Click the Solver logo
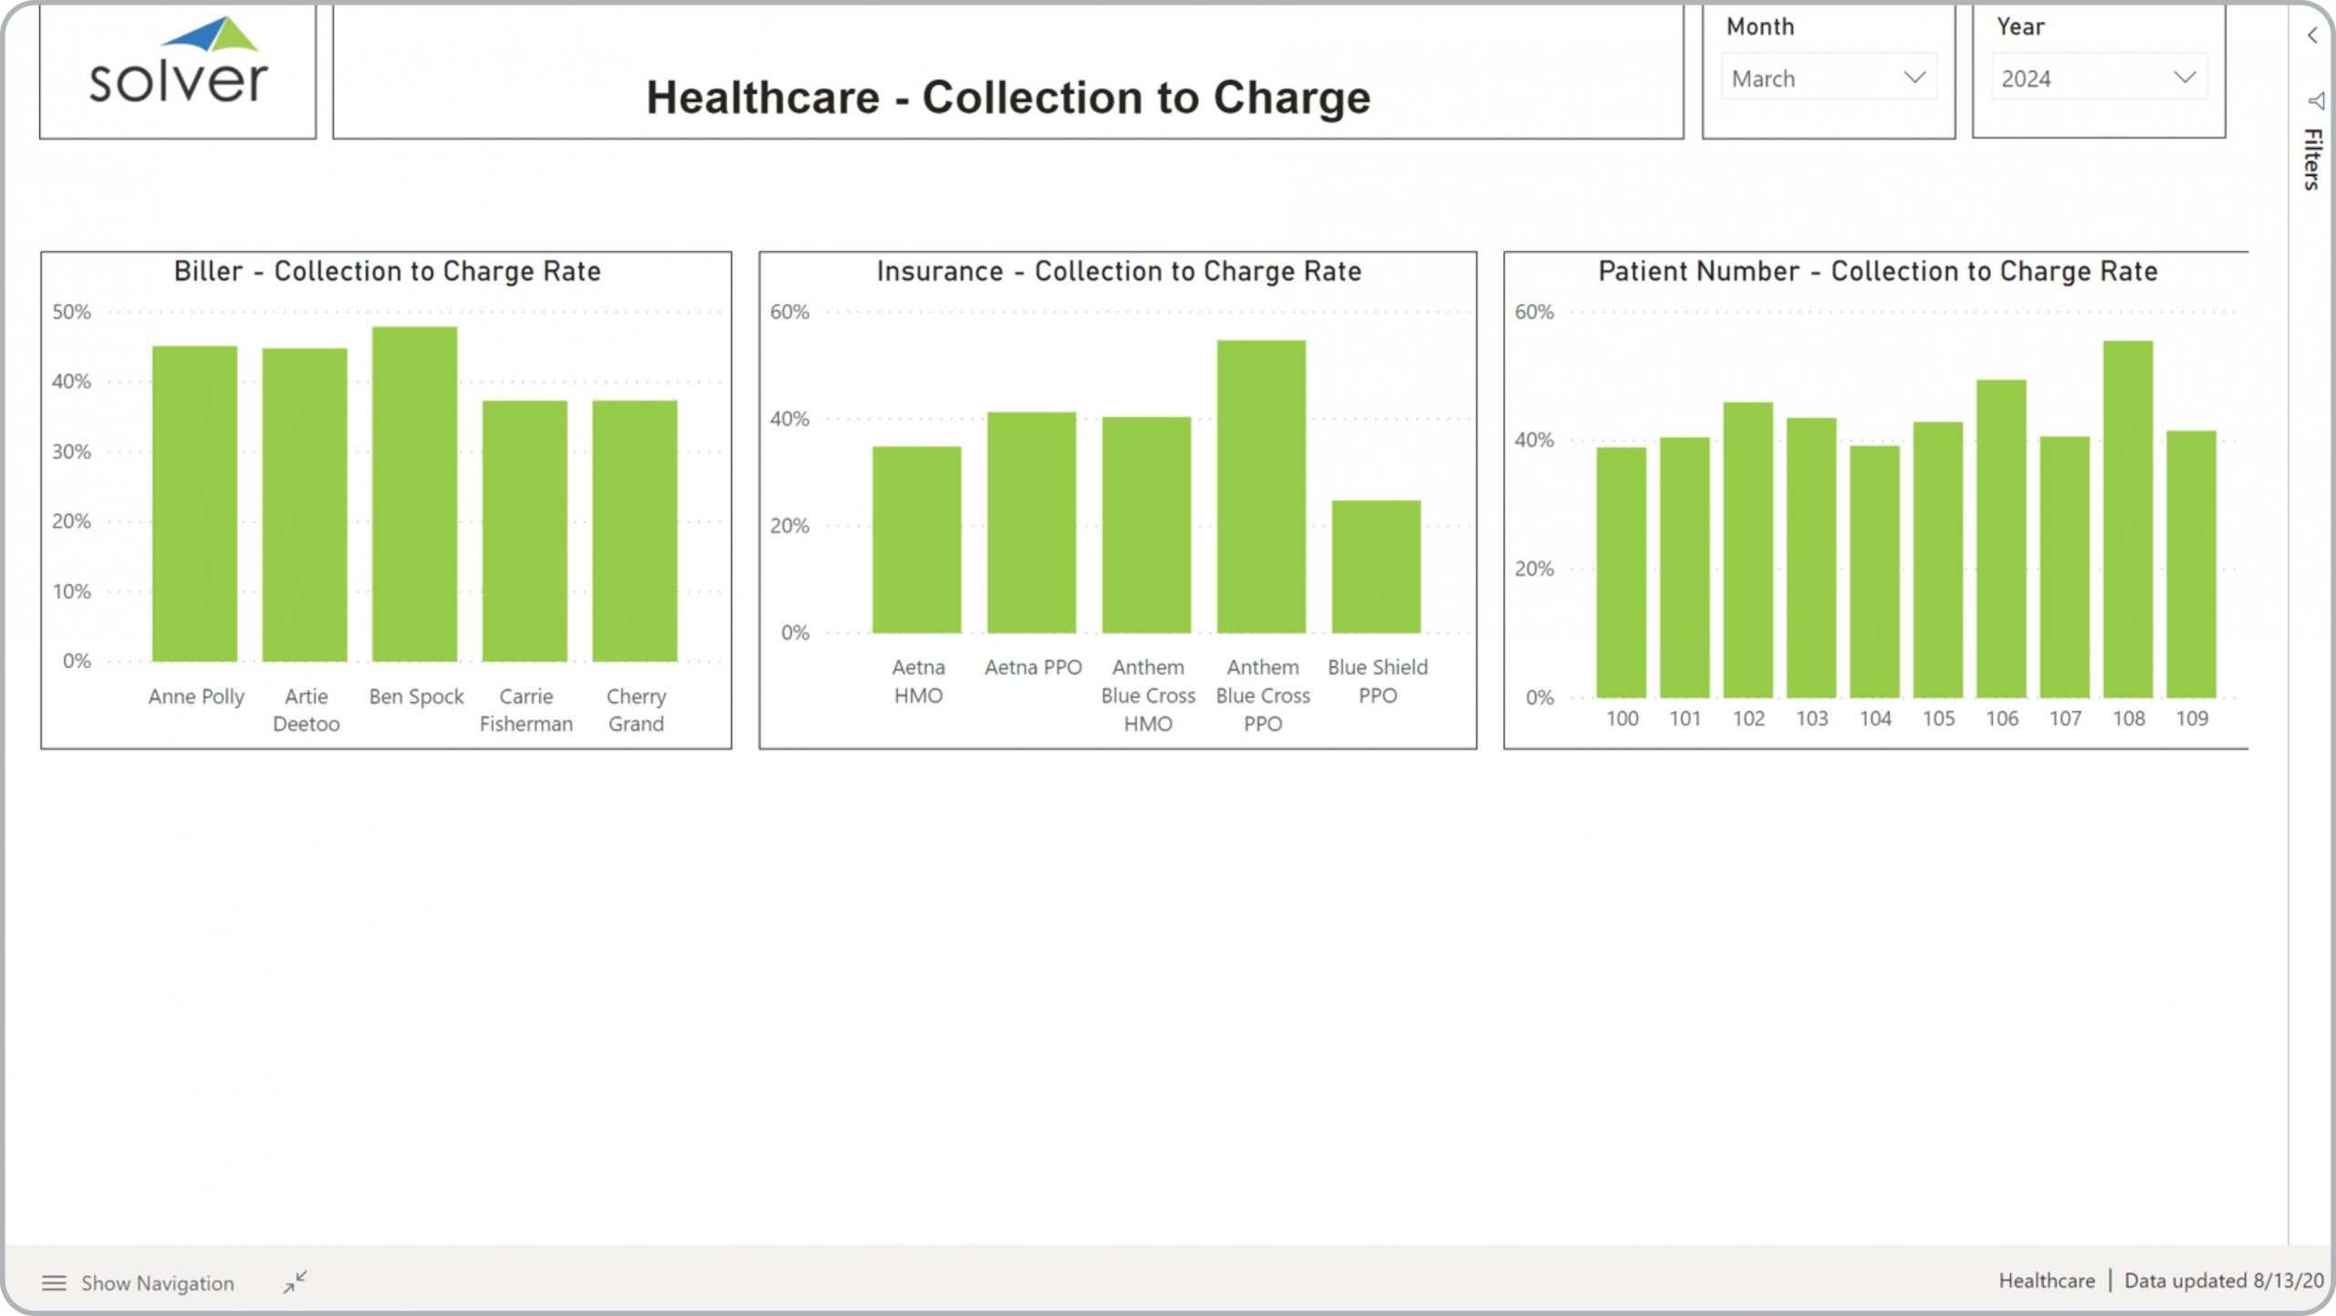Screen dimensions: 2336x1316 tap(179, 64)
